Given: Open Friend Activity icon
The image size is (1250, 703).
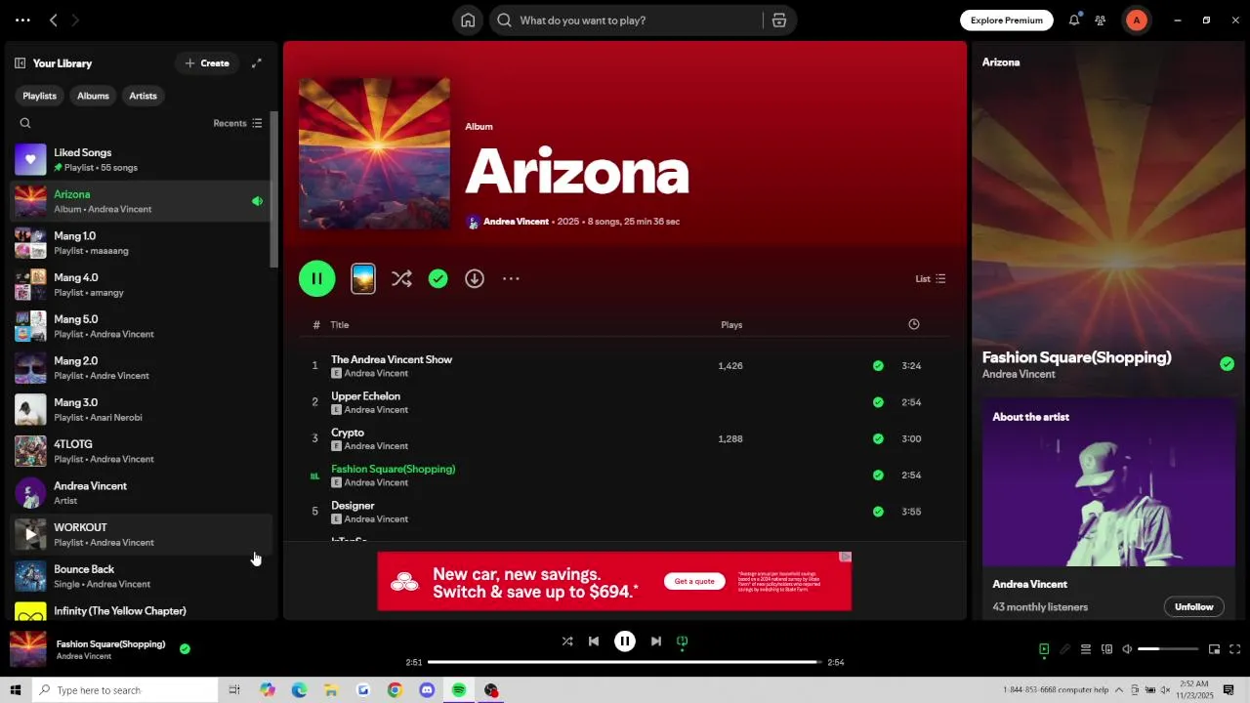Looking at the screenshot, I should pyautogui.click(x=1101, y=21).
